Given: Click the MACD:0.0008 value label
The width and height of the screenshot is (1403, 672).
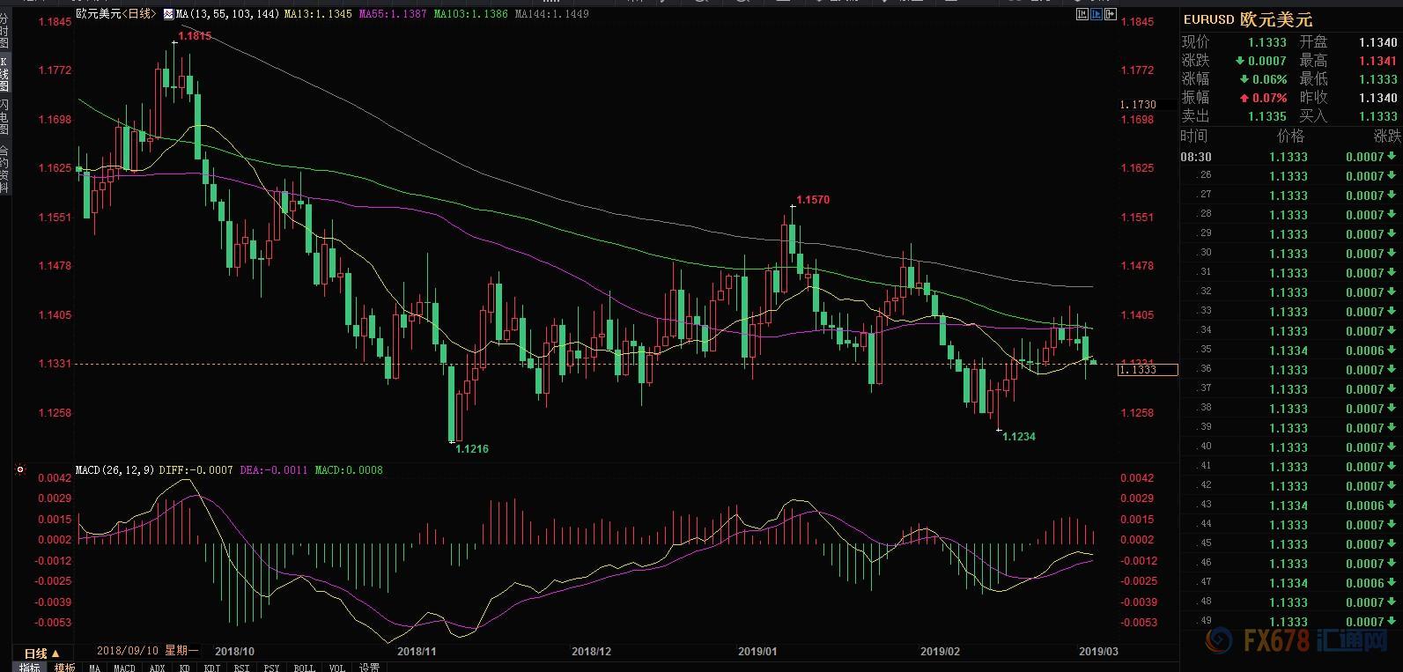Looking at the screenshot, I should (x=349, y=470).
